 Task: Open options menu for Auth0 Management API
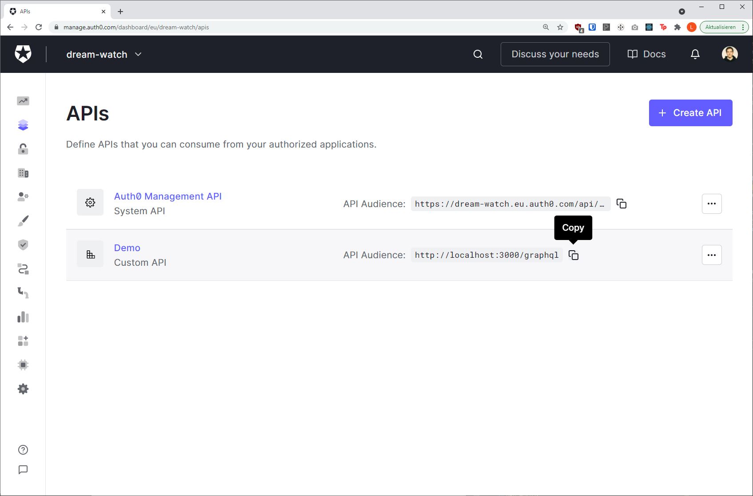[712, 204]
